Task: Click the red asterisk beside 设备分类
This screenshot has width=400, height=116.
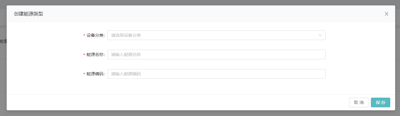Action: pyautogui.click(x=84, y=36)
